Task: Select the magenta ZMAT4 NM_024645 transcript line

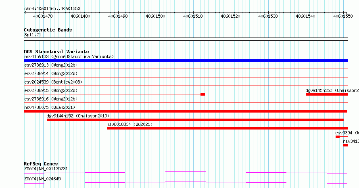Action: tap(186, 182)
